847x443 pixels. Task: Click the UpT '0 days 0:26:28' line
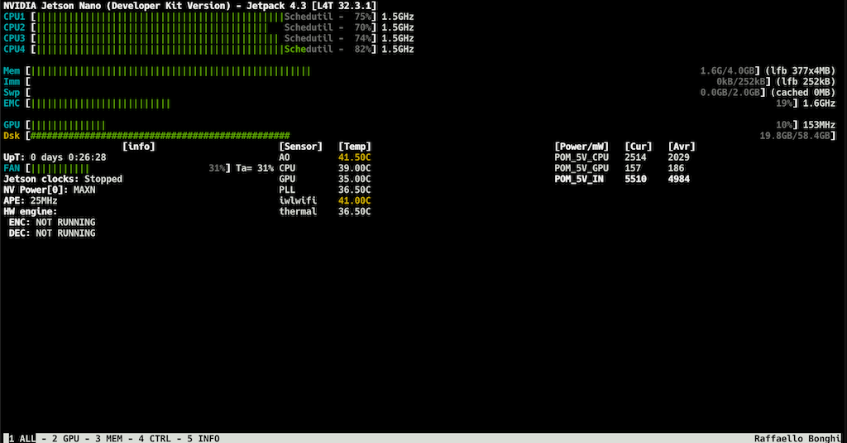point(55,157)
